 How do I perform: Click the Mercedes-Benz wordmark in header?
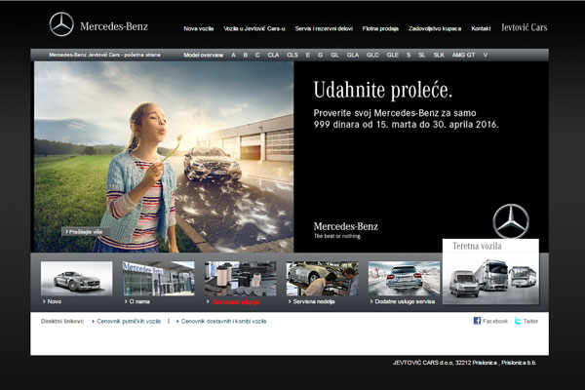(x=114, y=26)
